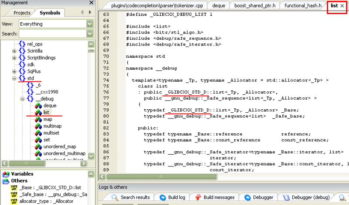This screenshot has height=205, width=349.
Task: Close the list editor tab
Action: point(342,6)
